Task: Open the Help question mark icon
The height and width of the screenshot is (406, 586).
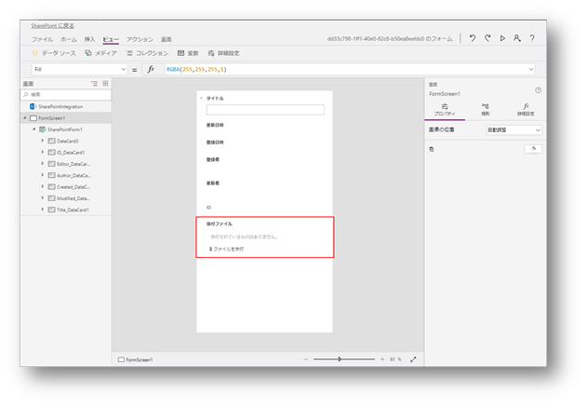Action: point(532,39)
